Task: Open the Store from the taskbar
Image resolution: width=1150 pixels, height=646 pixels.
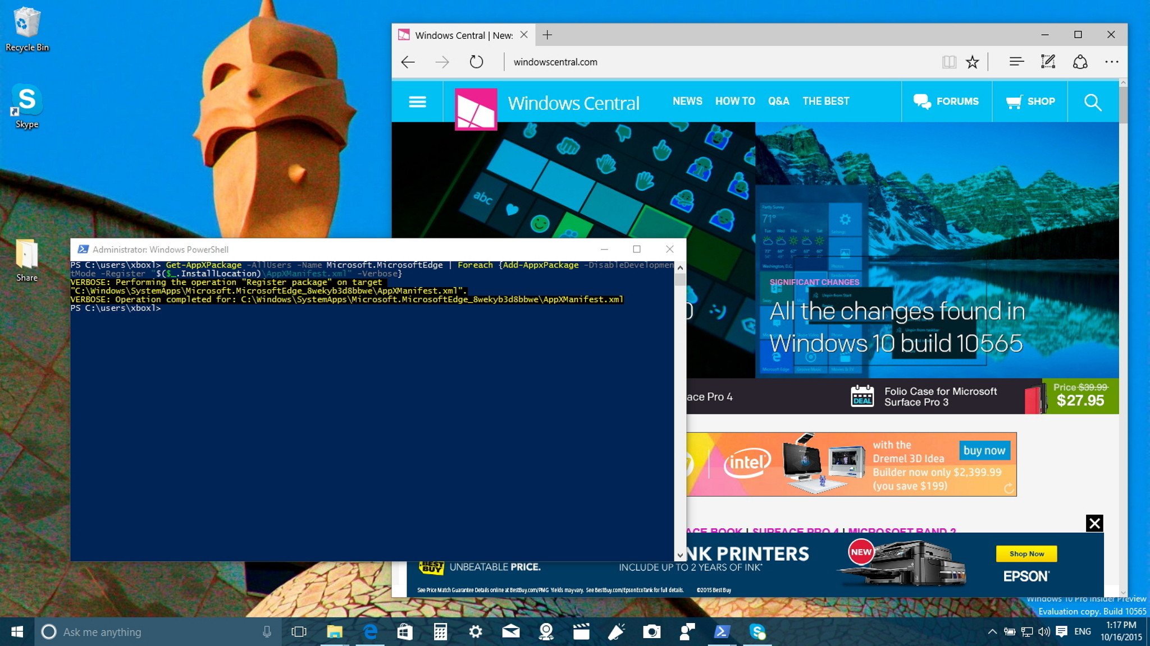Action: (x=405, y=632)
